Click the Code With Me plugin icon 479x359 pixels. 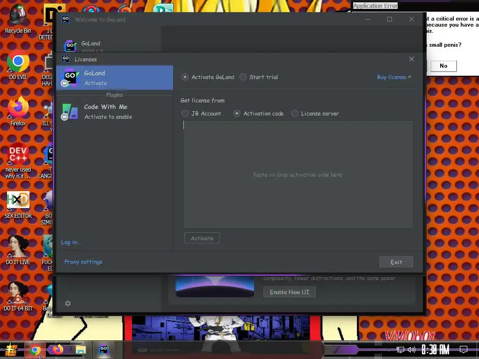(x=70, y=111)
